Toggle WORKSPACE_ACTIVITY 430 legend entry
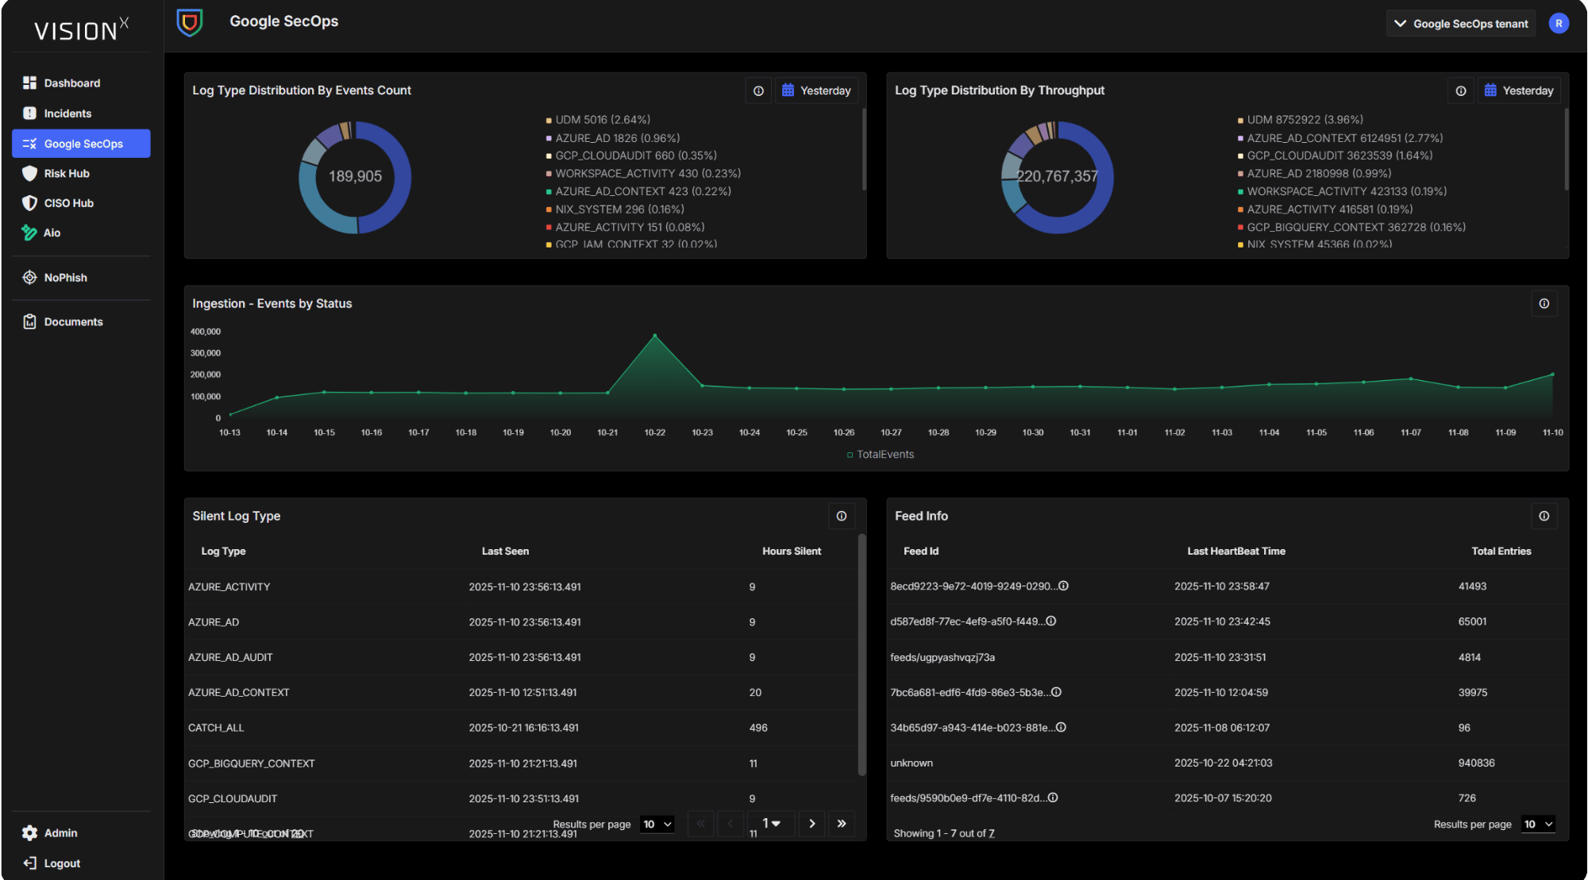Screen dimensions: 1588x880 coord(643,173)
